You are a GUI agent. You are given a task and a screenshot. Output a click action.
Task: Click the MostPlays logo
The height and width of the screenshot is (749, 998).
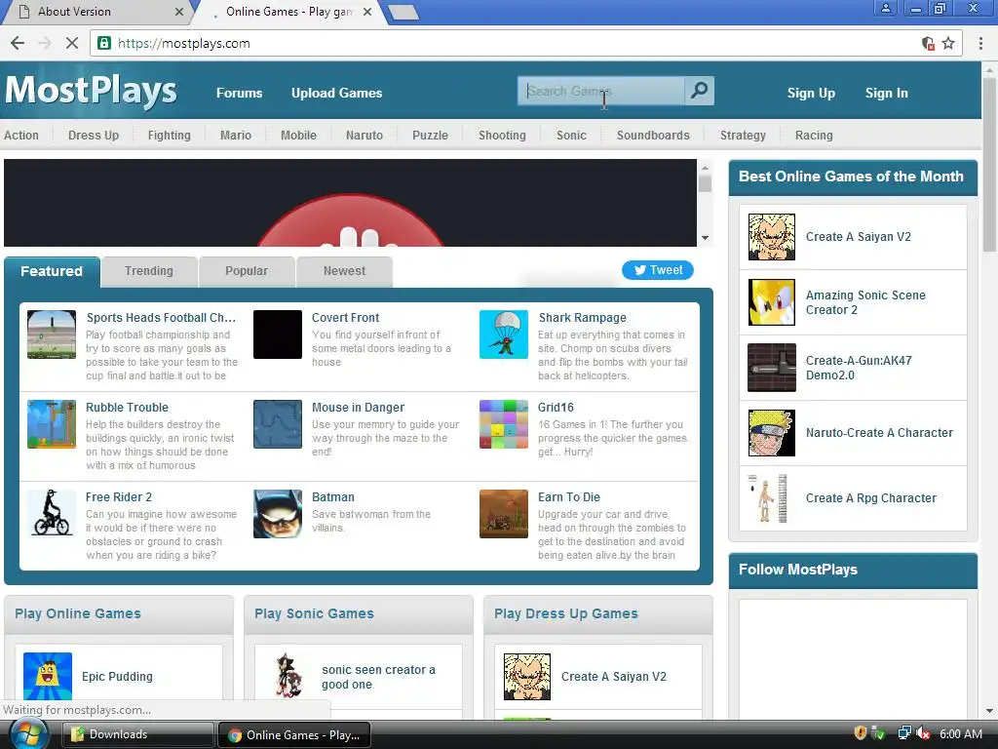click(91, 91)
